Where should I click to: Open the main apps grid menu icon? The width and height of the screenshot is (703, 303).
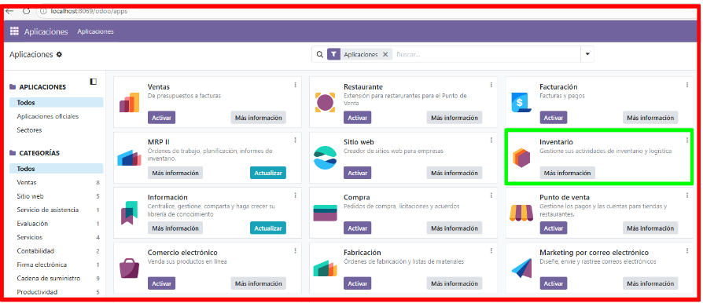click(x=14, y=31)
